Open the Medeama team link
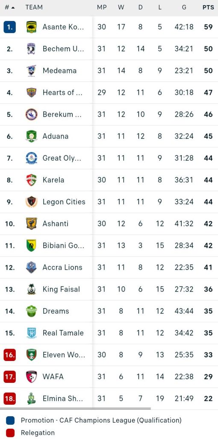The image size is (218, 439). (59, 71)
